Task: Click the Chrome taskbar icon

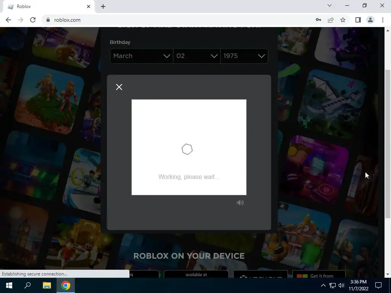Action: pos(66,285)
